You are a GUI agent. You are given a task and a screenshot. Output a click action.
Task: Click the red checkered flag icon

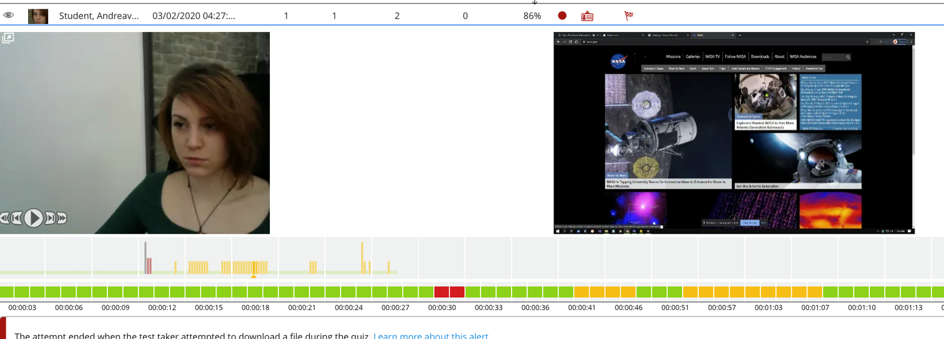pos(629,16)
